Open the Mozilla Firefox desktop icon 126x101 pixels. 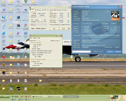4,65
